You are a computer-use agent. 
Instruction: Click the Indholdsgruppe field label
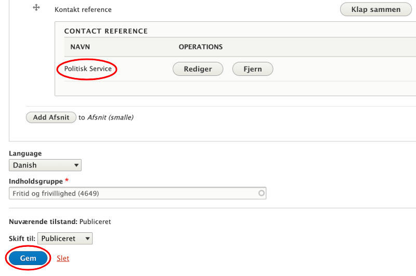pyautogui.click(x=36, y=181)
